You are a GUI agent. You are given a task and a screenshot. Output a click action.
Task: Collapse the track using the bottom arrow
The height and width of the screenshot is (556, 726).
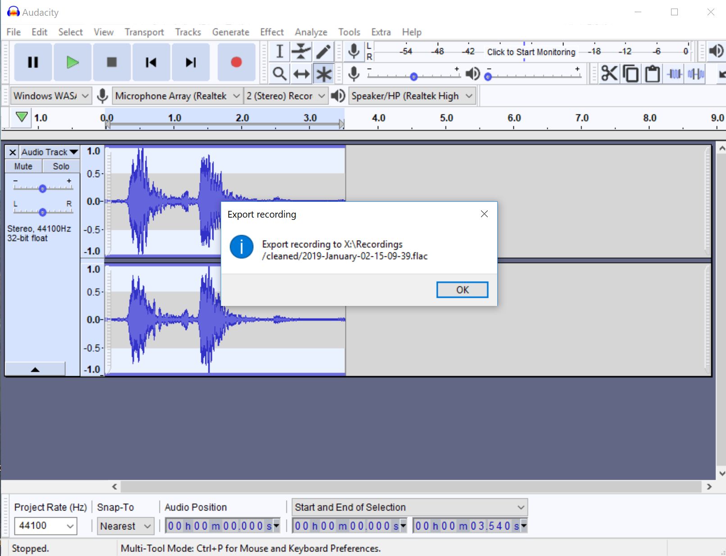coord(35,369)
